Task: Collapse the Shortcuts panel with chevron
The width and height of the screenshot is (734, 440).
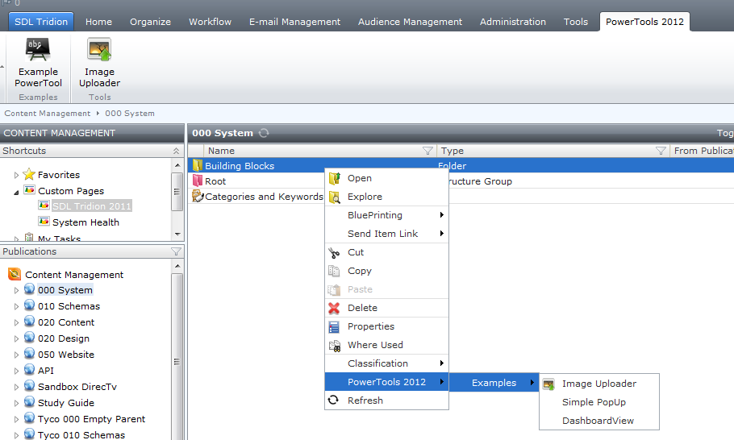Action: pos(177,151)
